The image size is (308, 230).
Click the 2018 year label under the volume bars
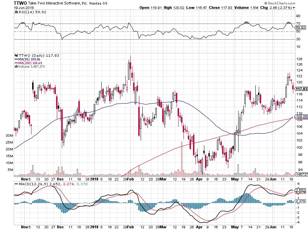pyautogui.click(x=94, y=179)
